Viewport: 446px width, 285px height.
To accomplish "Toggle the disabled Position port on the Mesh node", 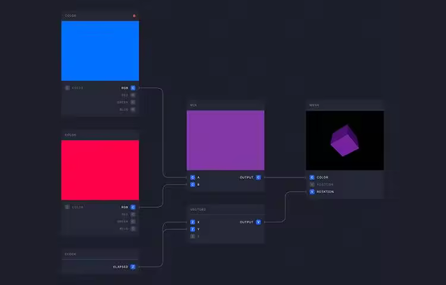I will (312, 185).
